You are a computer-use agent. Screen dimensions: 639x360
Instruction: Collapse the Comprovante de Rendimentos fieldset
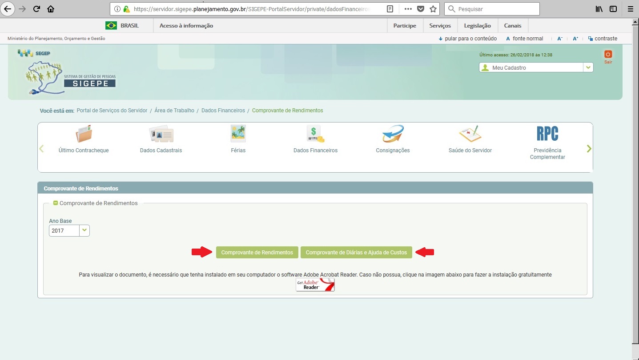coord(56,203)
